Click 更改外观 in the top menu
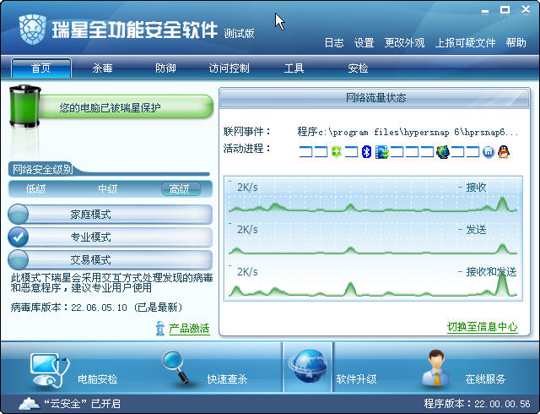The width and height of the screenshot is (540, 414). [x=405, y=43]
